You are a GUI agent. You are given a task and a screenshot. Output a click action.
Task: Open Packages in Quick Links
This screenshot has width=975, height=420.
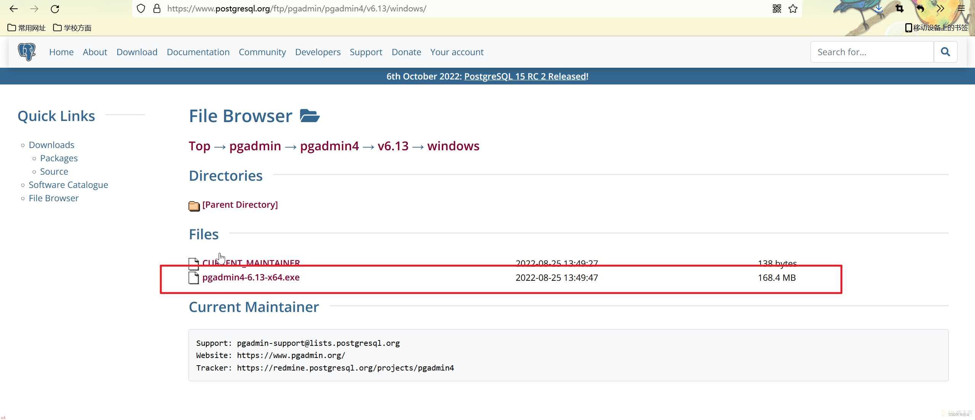(59, 158)
